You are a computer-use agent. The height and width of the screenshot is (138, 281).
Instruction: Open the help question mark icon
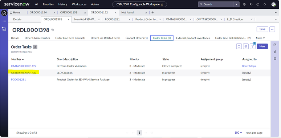point(258,4)
